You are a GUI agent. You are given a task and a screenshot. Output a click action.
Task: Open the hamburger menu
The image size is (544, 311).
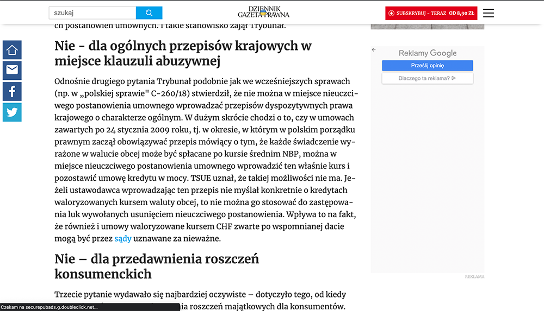489,13
